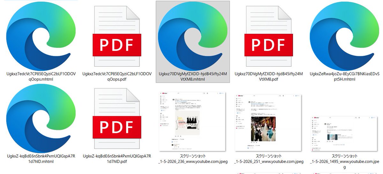383x174 pixels.
Task: Select Edge icon for UgkxZ-kqBdE6nSbnk4PxmUQIGspA7R1d7hID.mhtml
Action: 41,118
